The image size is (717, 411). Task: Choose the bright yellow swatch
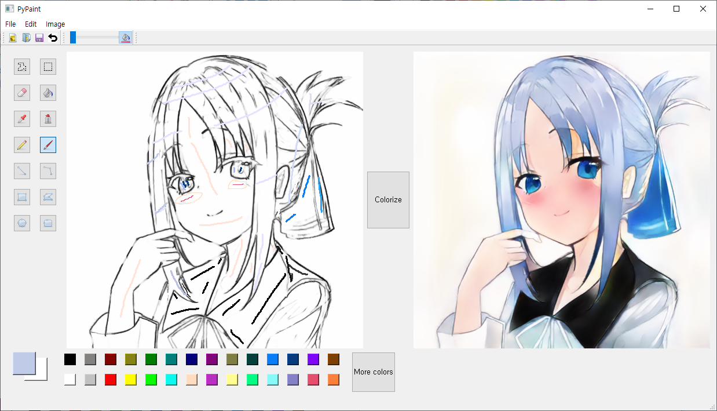point(131,380)
